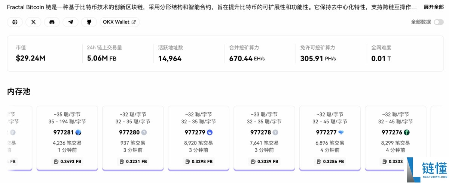This screenshot has width=449, height=183.
Task: Click 937 笔交易 transaction count
Action: (x=133, y=143)
